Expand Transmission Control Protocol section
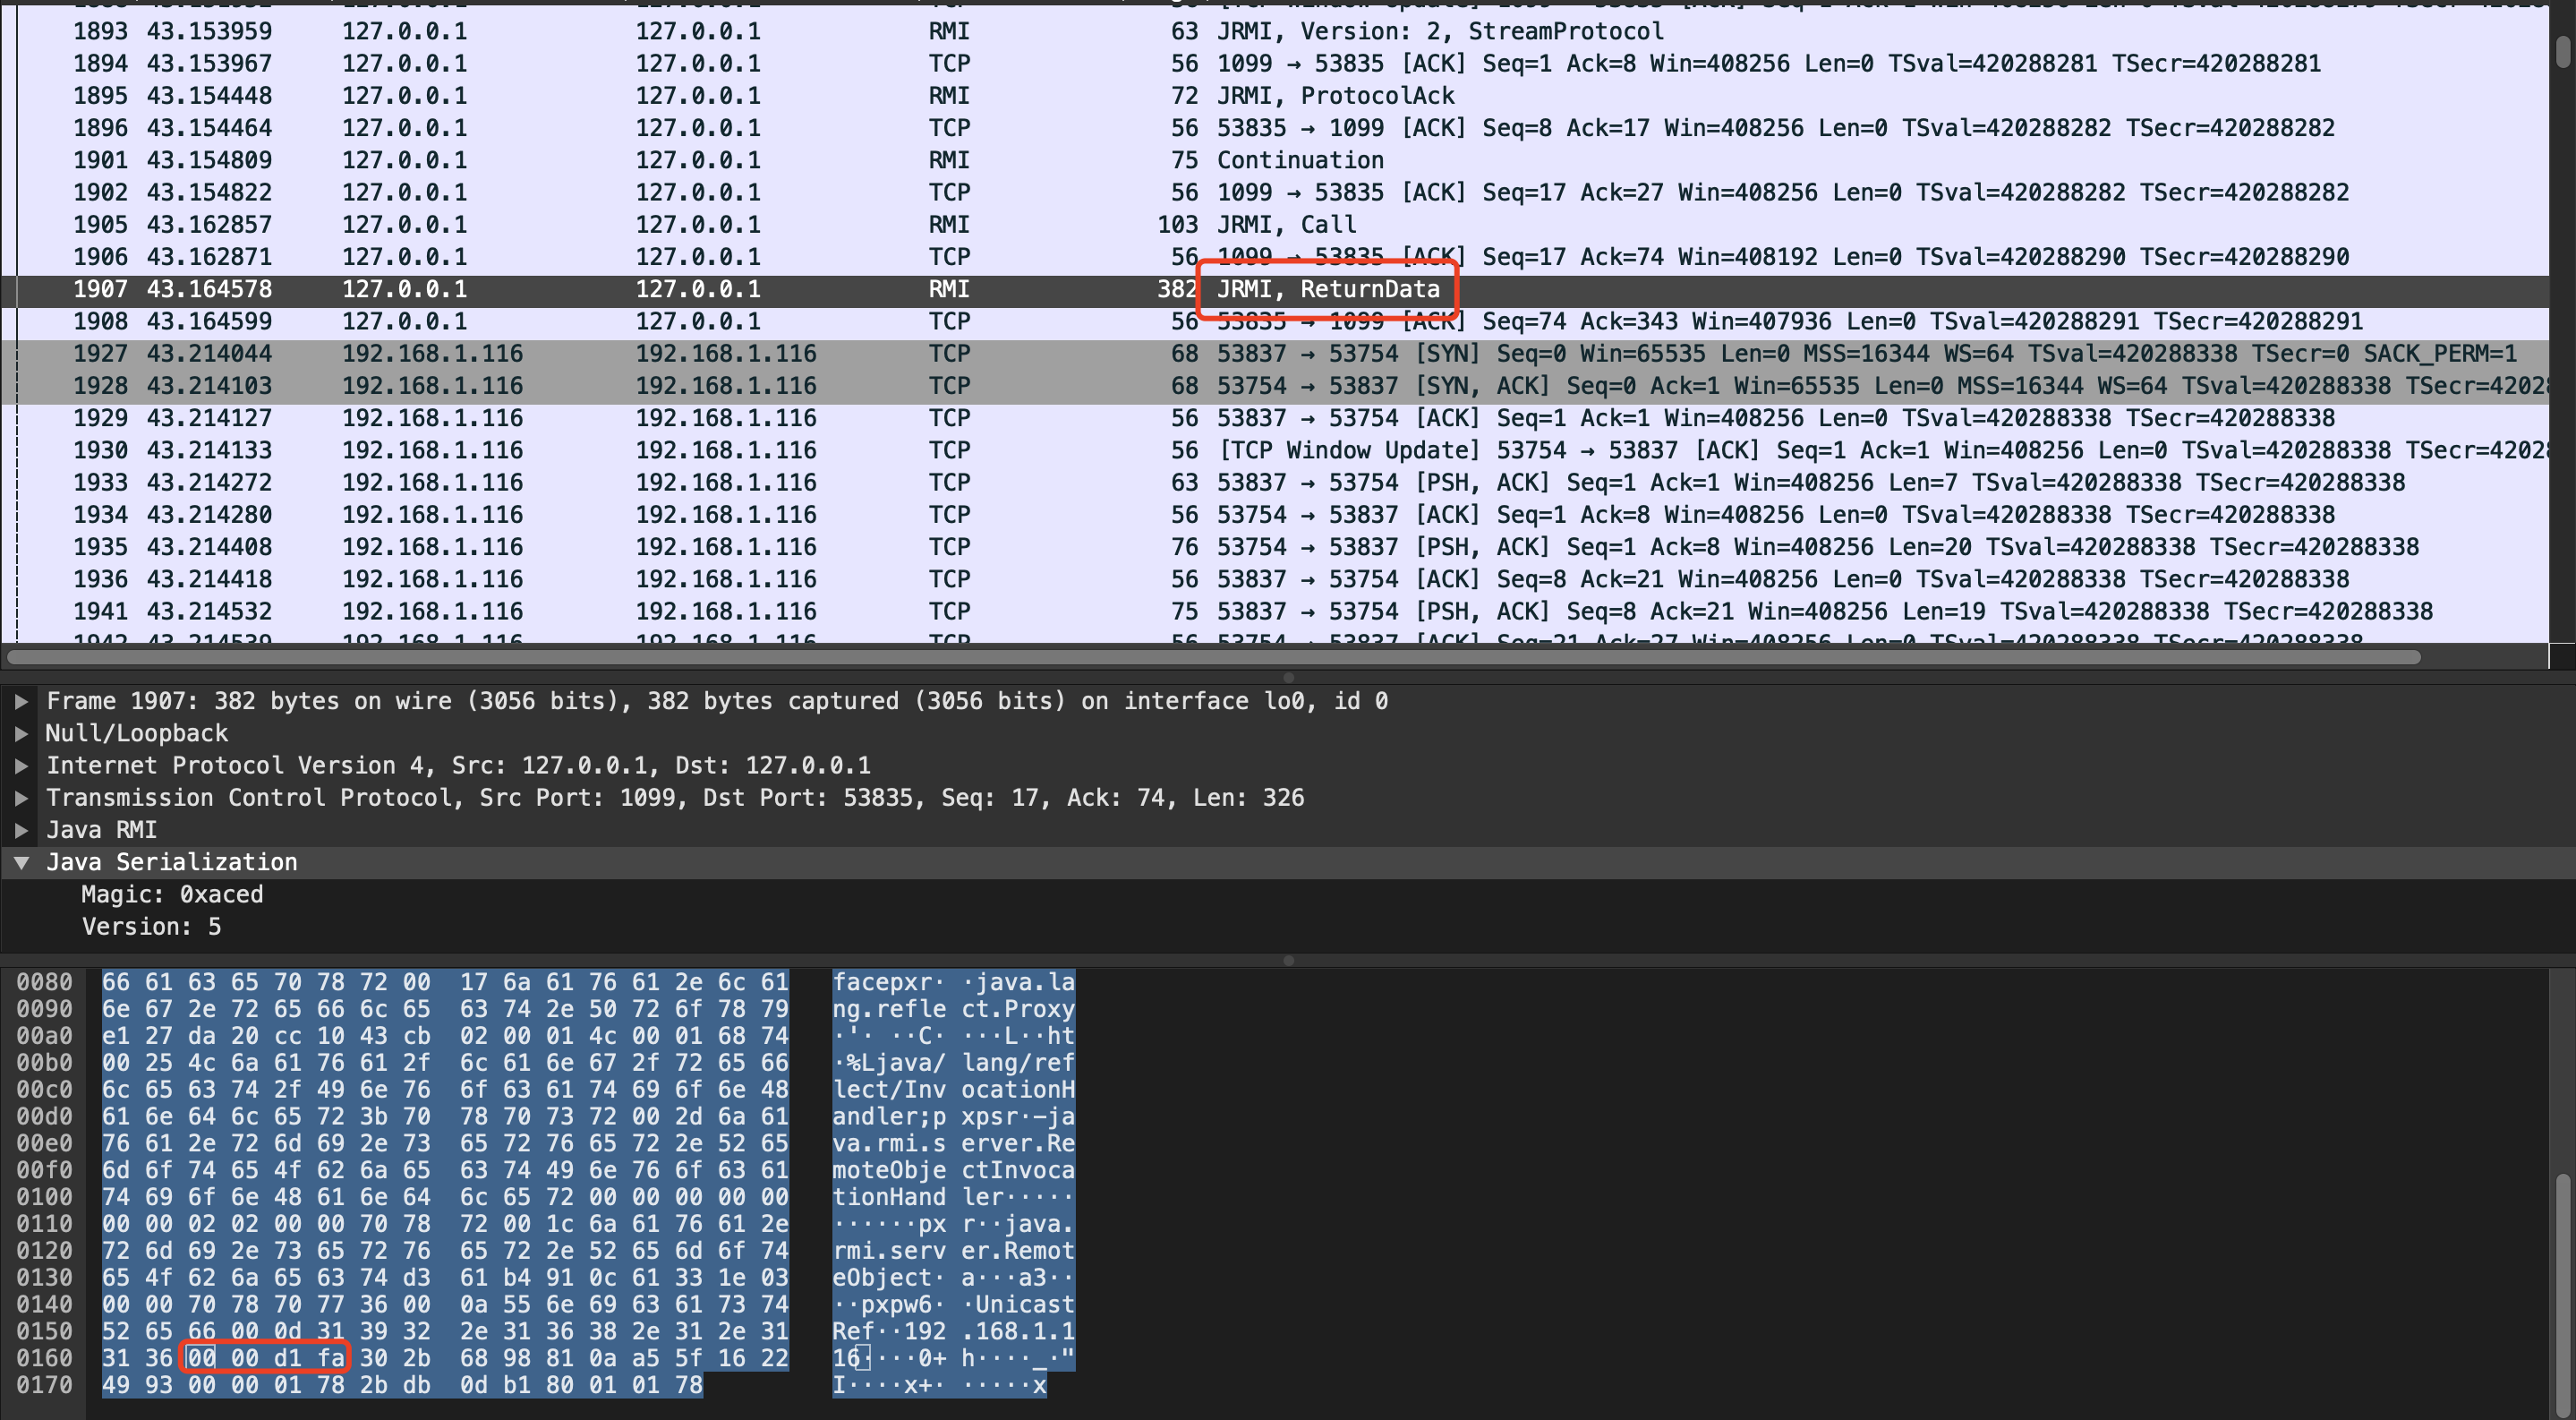The height and width of the screenshot is (1420, 2576). (x=21, y=798)
